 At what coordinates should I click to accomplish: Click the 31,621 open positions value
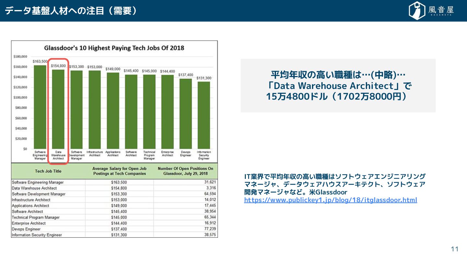[210, 182]
